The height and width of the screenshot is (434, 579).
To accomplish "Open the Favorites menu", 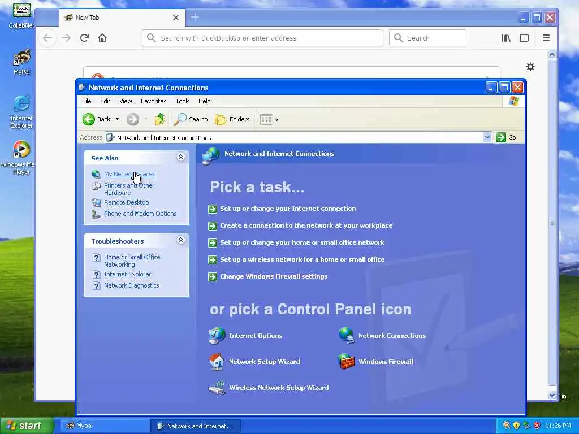I will [x=154, y=101].
